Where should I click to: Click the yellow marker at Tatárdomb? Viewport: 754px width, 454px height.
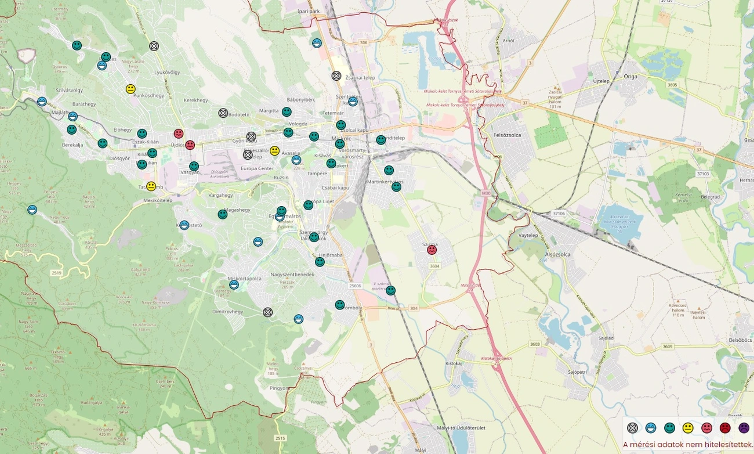[x=151, y=186]
